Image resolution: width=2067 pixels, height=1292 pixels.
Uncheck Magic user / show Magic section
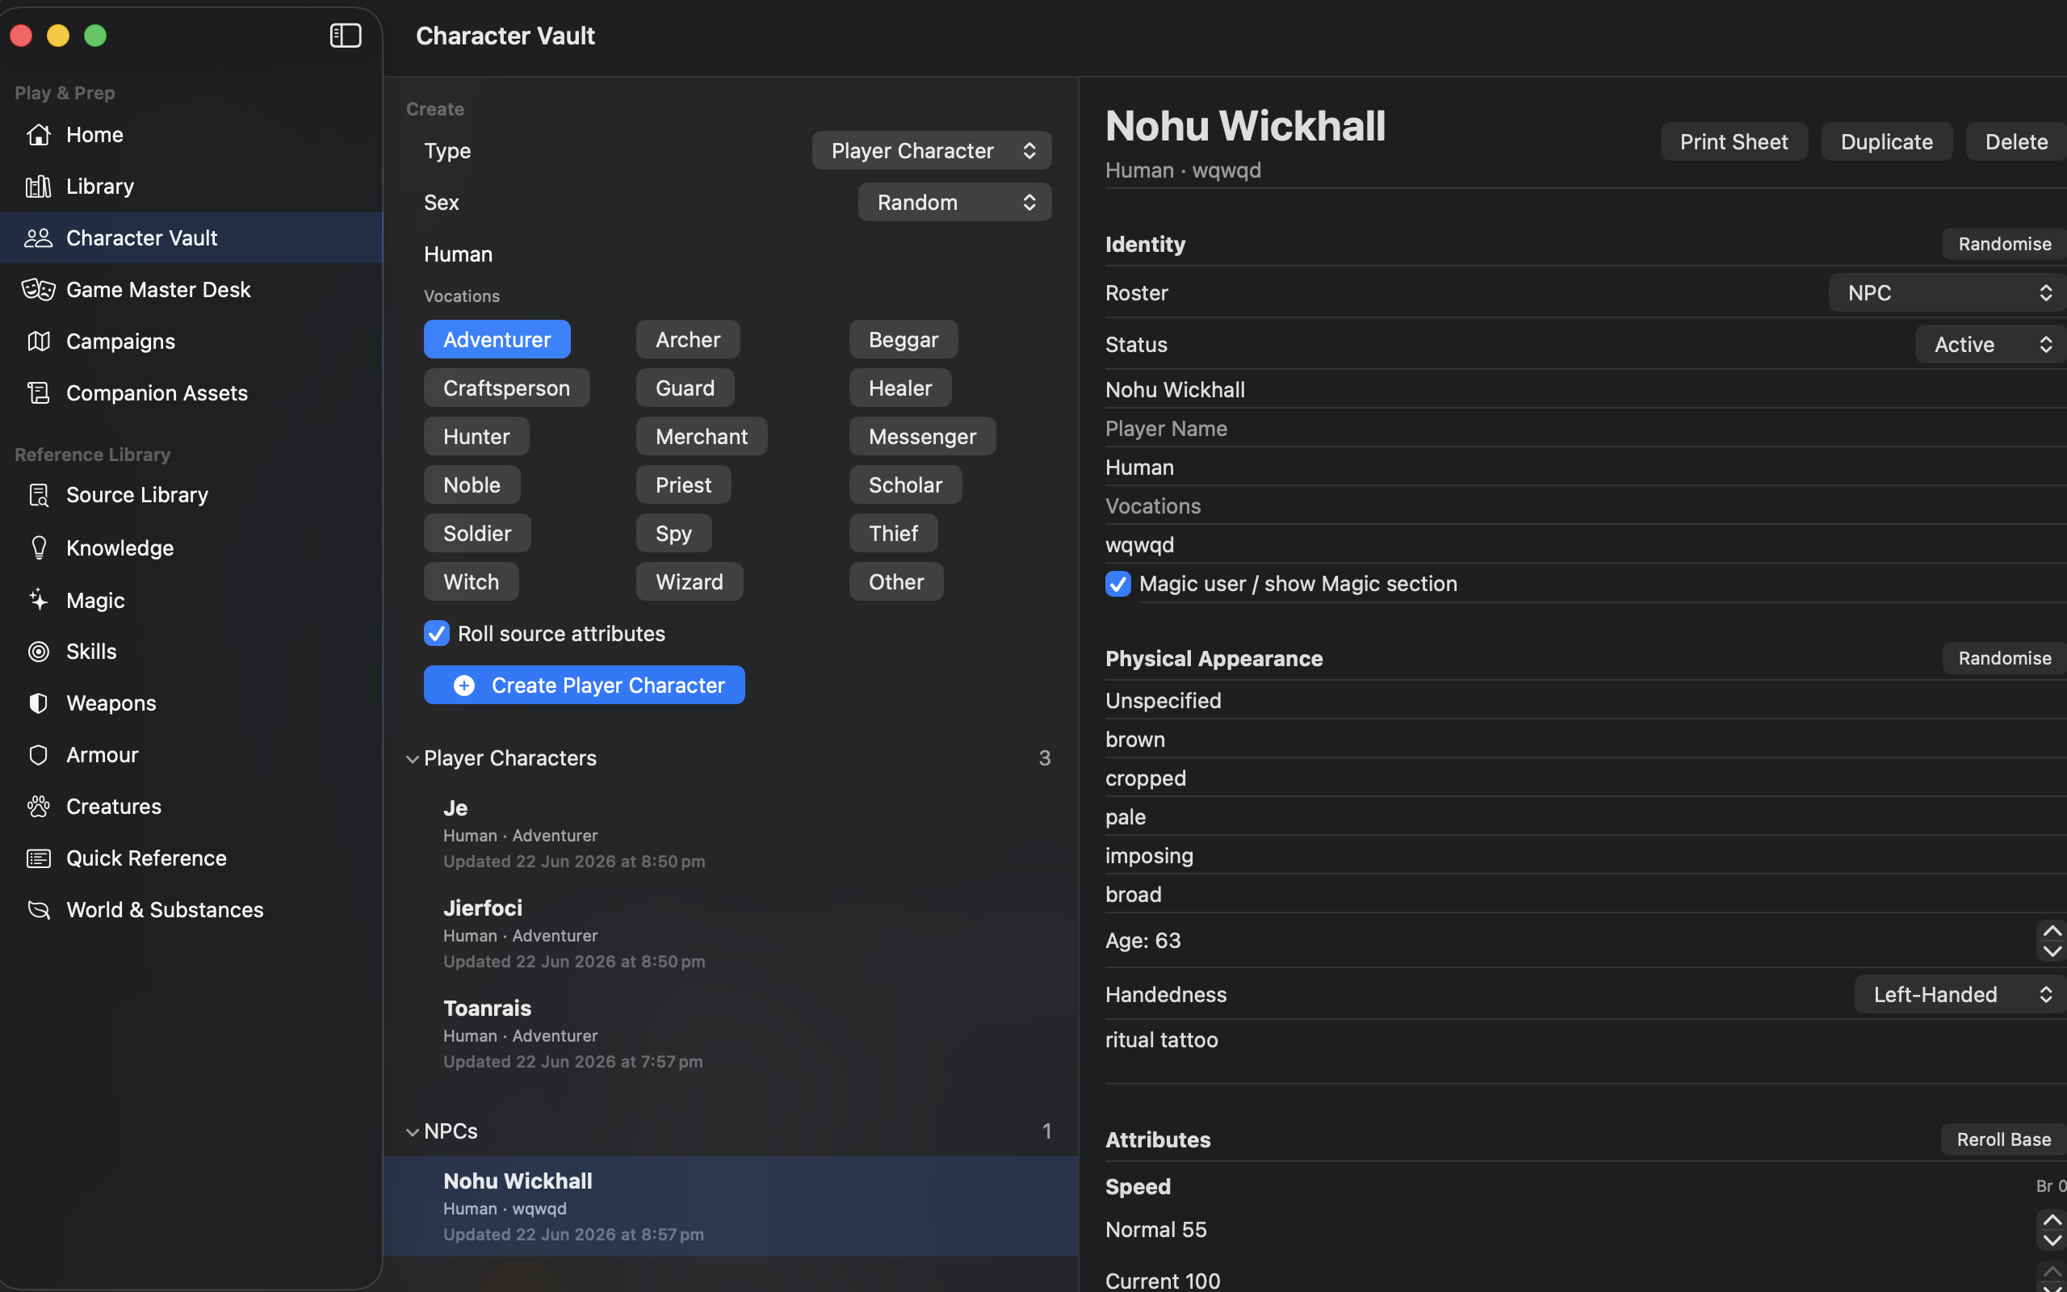pos(1118,584)
